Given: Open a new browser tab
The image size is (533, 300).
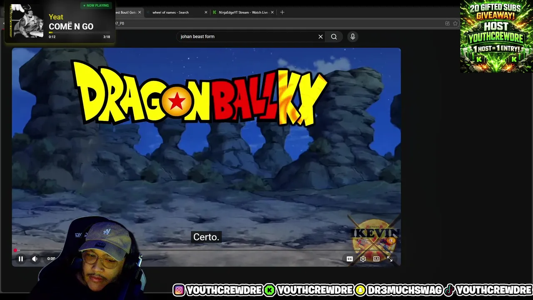Looking at the screenshot, I should (x=282, y=12).
